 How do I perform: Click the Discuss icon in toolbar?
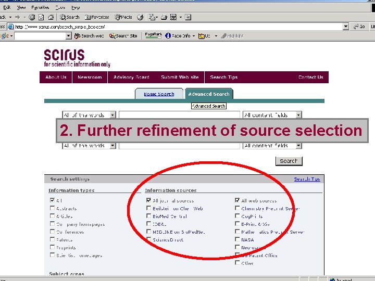(188, 17)
